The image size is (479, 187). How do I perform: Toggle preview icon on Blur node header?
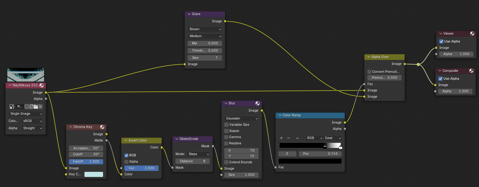[x=257, y=103]
